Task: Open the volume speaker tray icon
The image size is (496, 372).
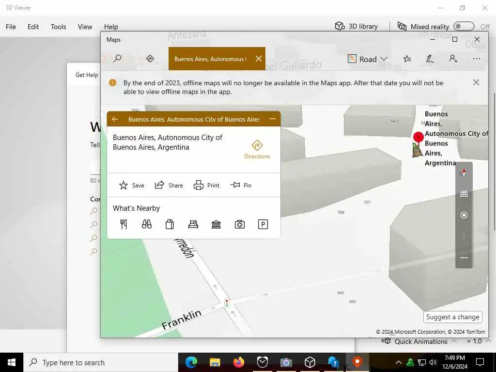Action: pos(433,362)
